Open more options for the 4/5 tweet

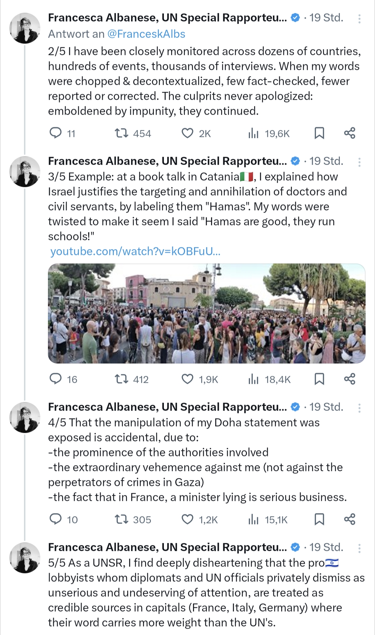click(x=359, y=408)
